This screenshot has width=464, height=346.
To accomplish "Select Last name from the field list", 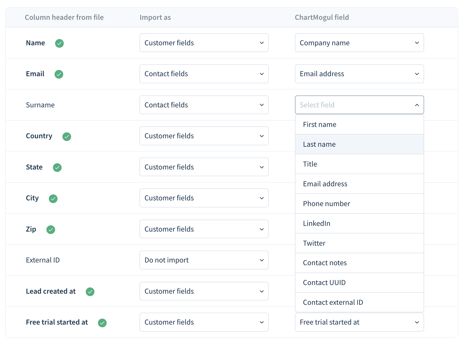I will [359, 144].
